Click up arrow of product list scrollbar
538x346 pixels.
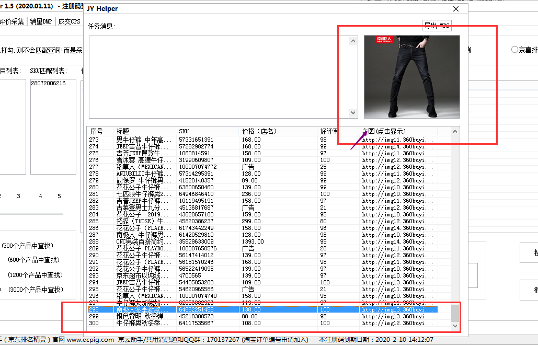[x=455, y=131]
